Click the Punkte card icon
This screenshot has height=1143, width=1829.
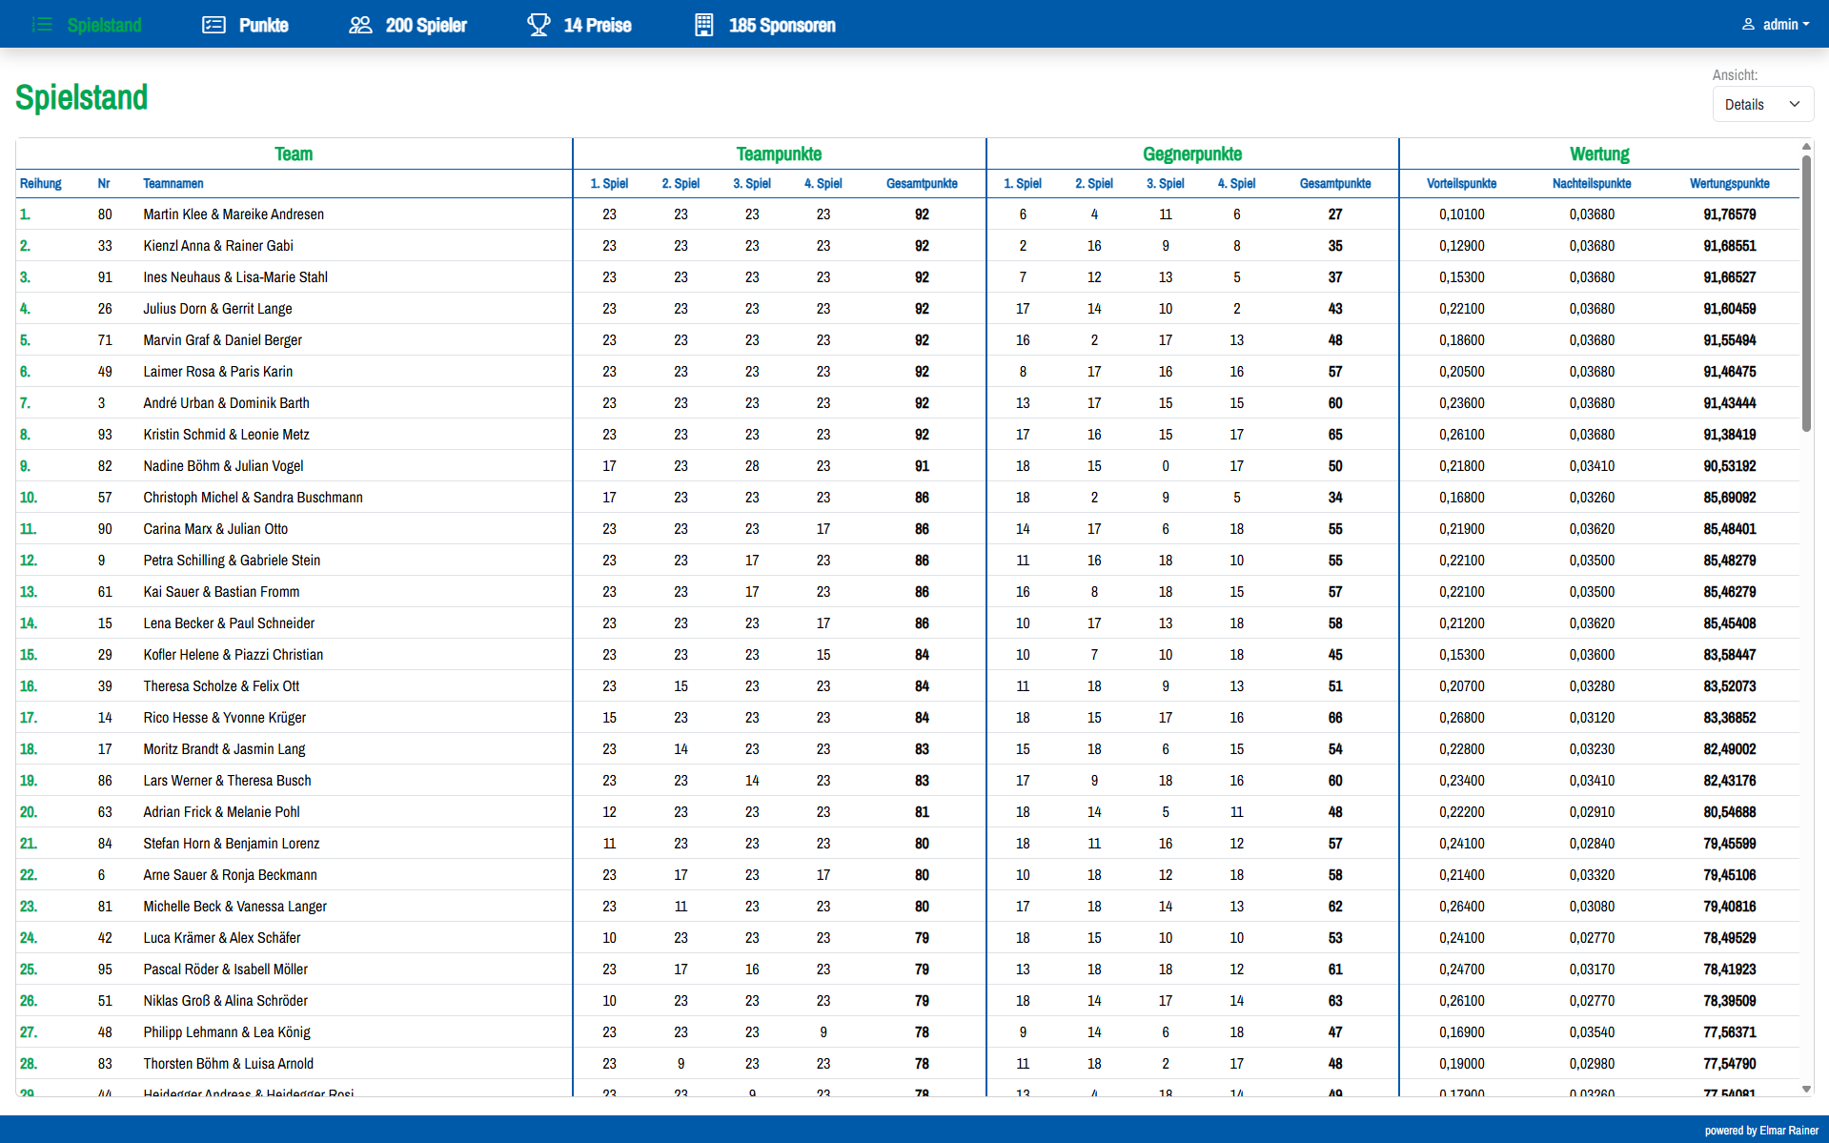click(x=213, y=25)
